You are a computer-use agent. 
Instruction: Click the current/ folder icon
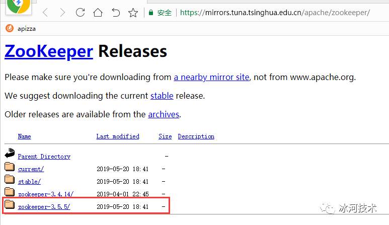(10, 168)
